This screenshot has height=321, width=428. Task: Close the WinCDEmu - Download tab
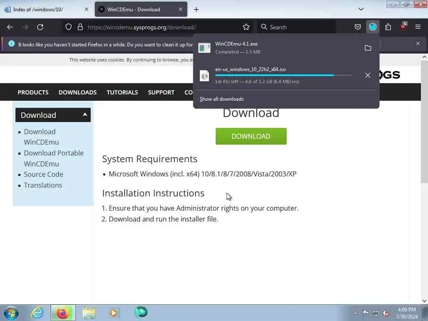click(181, 9)
